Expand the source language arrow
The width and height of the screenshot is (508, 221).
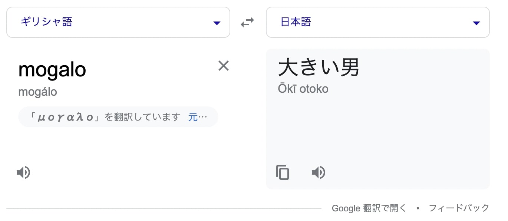[217, 23]
